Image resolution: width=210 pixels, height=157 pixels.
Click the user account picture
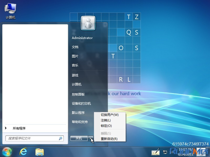88,23
